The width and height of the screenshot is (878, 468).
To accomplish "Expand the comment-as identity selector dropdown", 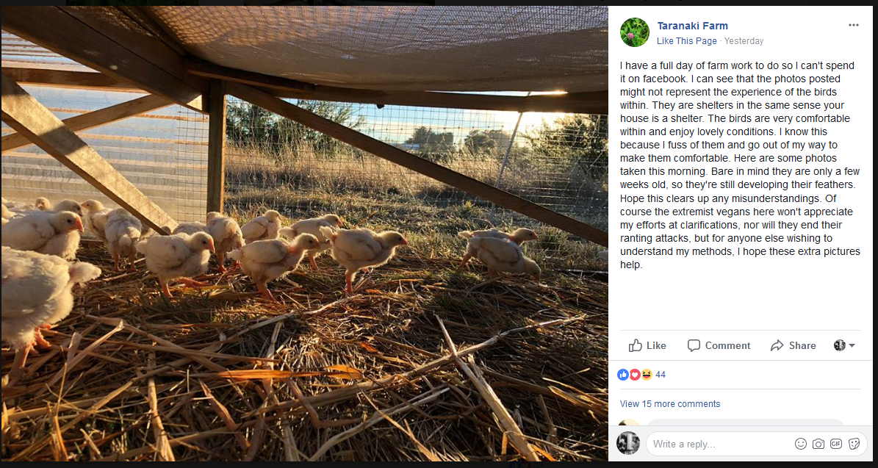I will click(844, 345).
